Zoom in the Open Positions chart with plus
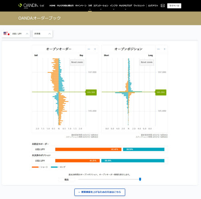The image size is (201, 199). (164, 49)
